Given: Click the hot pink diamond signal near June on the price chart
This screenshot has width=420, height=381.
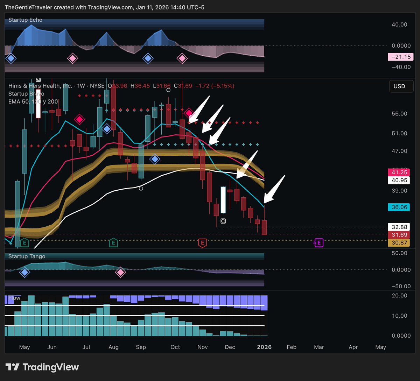Looking at the screenshot, I should click(79, 119).
